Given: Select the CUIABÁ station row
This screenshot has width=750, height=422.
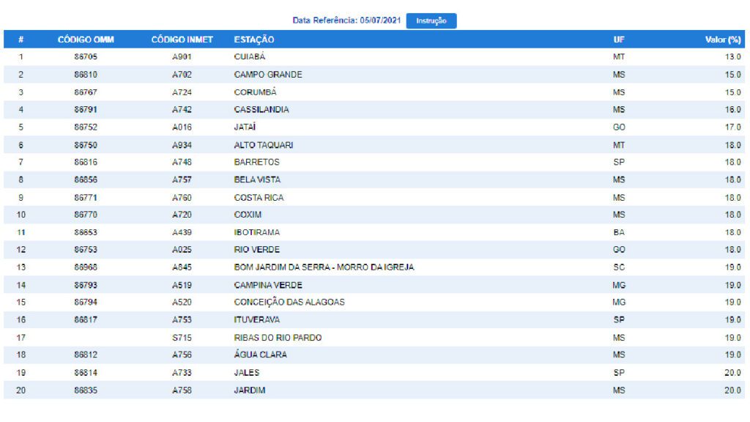Looking at the screenshot, I should [374, 56].
